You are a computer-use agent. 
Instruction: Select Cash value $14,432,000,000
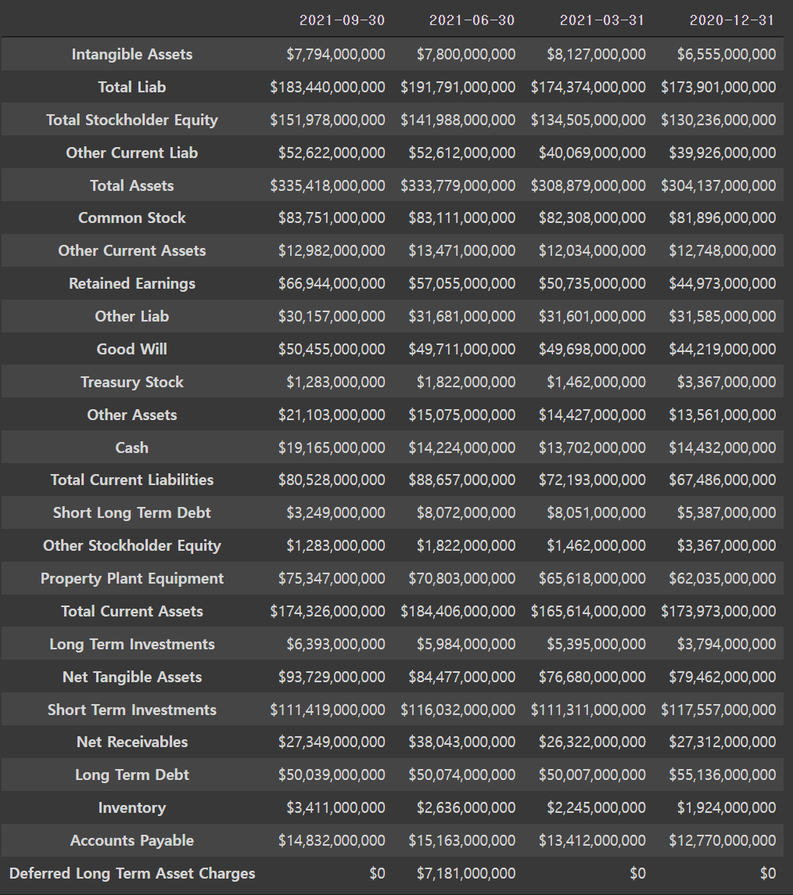(x=723, y=447)
